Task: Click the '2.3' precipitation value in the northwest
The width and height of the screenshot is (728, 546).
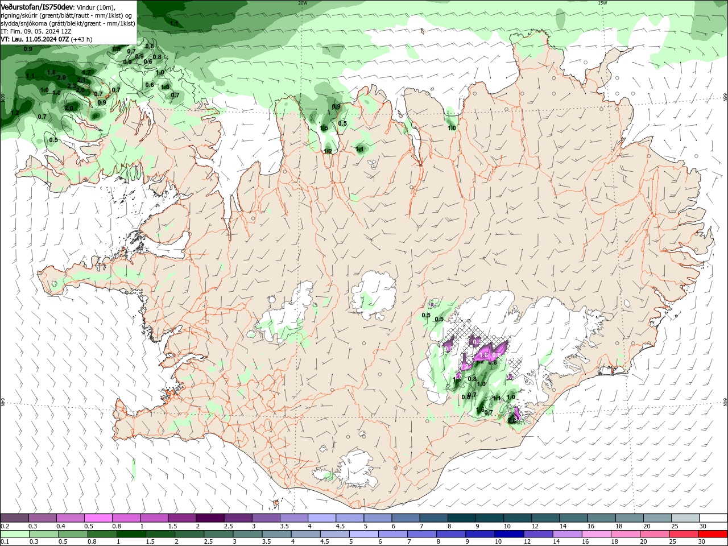Action: tap(72, 86)
